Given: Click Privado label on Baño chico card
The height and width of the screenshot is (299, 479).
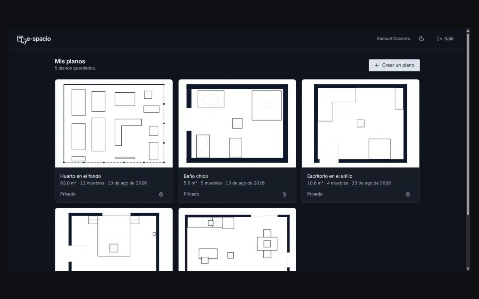Looking at the screenshot, I should [191, 194].
